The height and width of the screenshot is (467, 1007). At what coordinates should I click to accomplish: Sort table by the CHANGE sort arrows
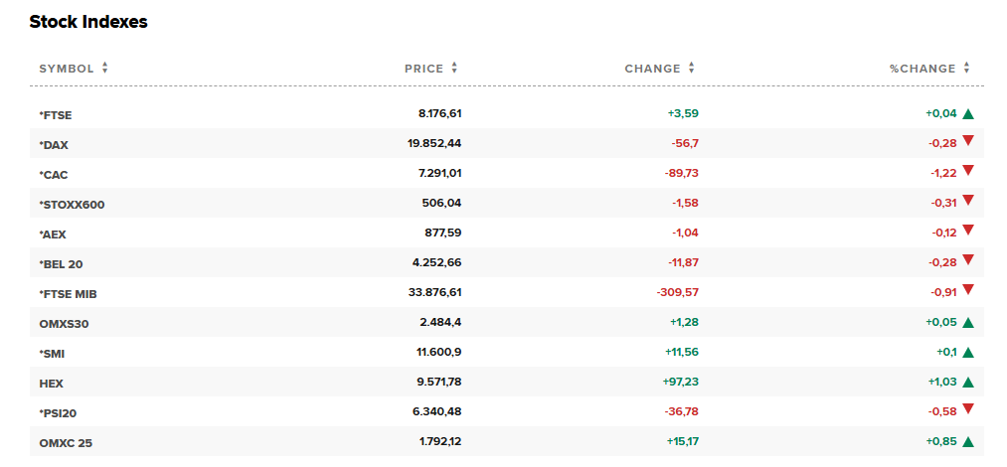click(x=691, y=68)
